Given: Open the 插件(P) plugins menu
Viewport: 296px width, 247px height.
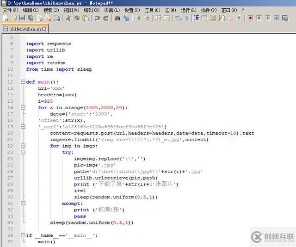Looking at the screenshot, I should click(209, 10).
